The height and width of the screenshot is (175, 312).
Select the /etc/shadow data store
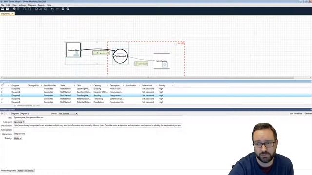(x=161, y=61)
